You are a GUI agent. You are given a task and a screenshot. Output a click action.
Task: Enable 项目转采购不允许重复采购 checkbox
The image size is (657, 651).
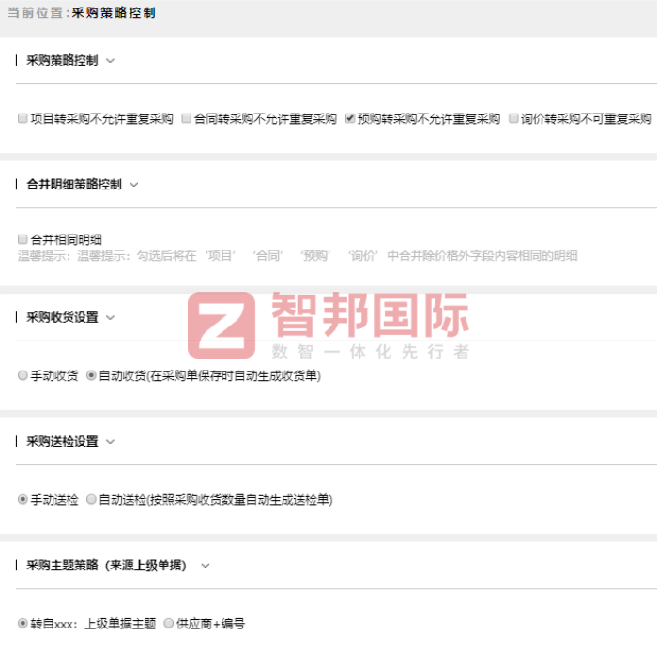[23, 119]
